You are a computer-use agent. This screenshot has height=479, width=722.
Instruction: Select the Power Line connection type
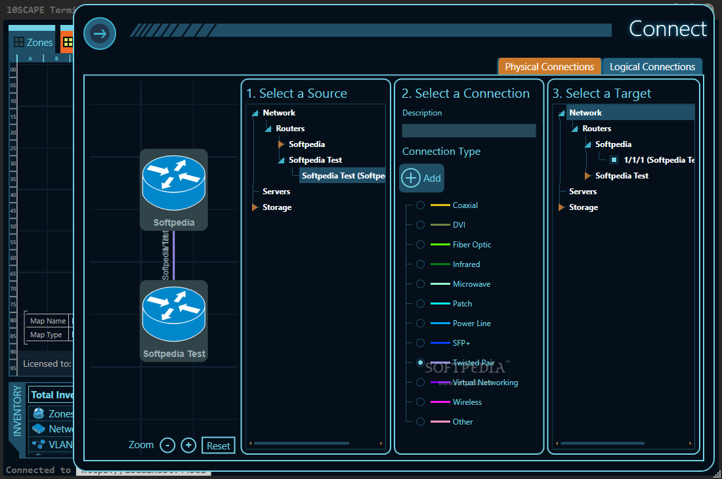420,323
